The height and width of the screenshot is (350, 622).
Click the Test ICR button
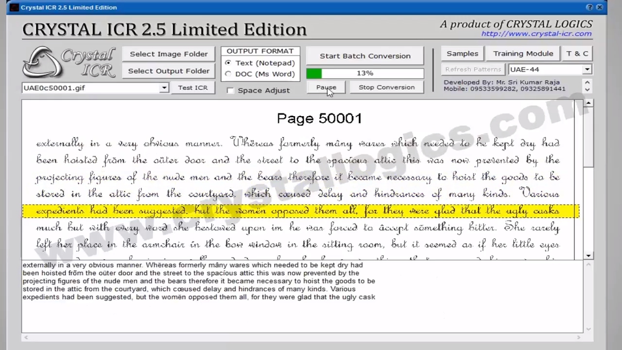pyautogui.click(x=192, y=87)
